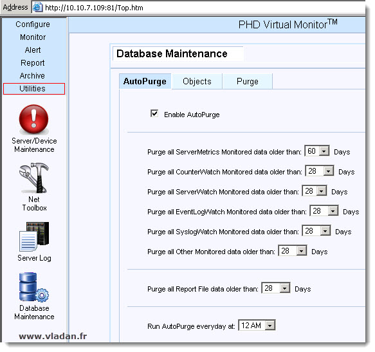Toggle the Enable AutoPurge checkbox

(x=154, y=113)
